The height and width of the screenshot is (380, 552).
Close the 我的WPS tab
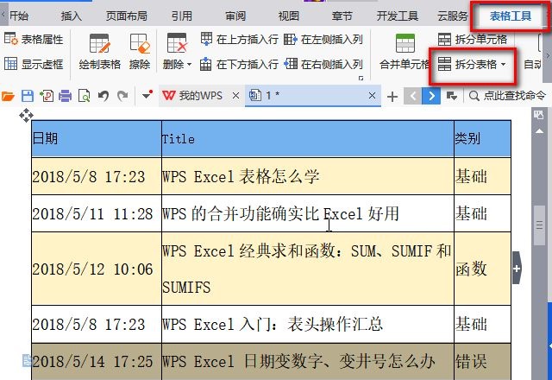pos(235,96)
